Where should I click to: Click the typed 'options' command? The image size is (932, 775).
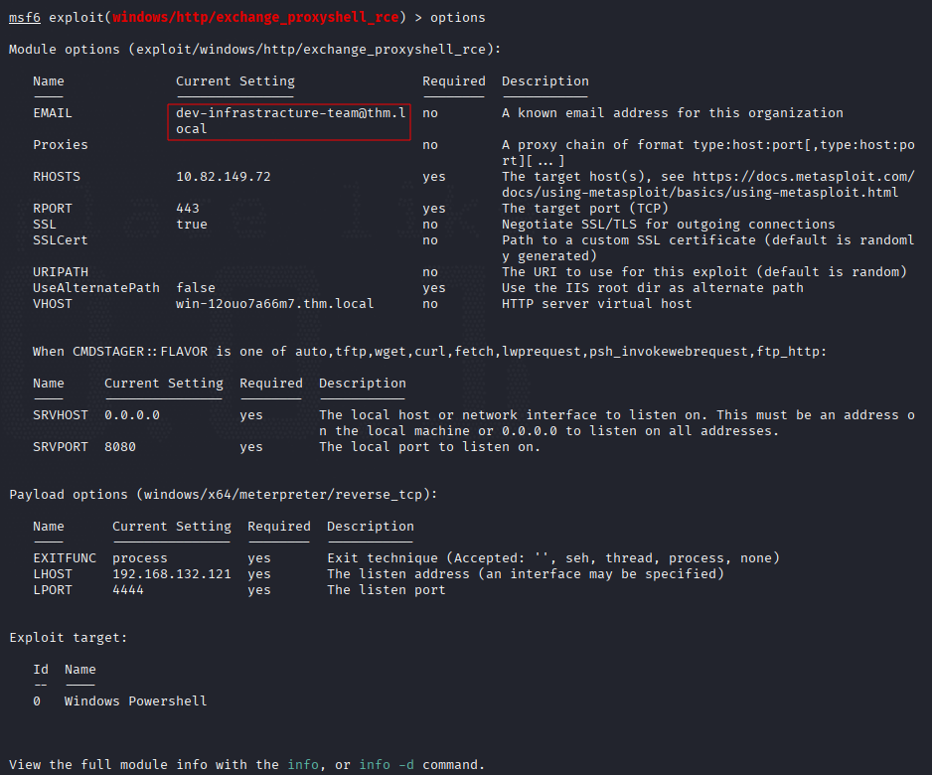tap(458, 18)
